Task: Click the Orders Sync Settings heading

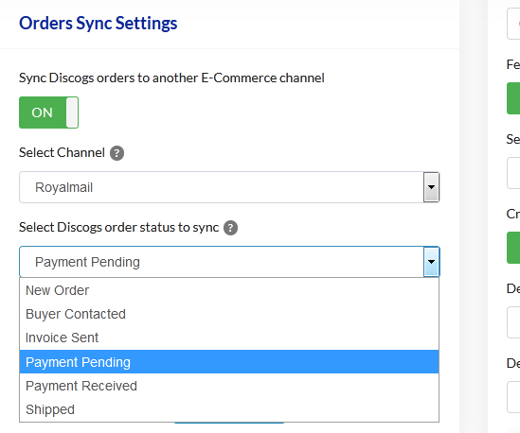Action: (99, 24)
